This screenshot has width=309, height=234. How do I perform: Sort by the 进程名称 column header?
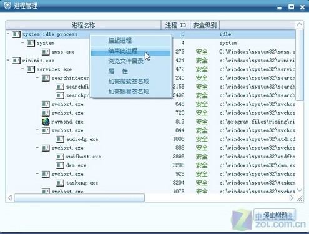pos(83,26)
